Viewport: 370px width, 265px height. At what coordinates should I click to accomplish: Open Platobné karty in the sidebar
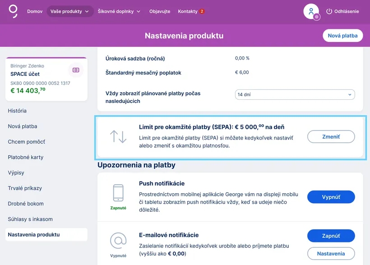[x=25, y=157]
